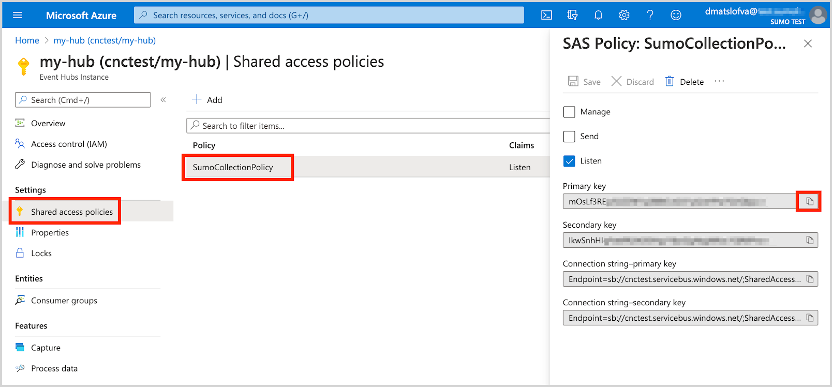Click the help question mark icon
The height and width of the screenshot is (387, 832).
click(650, 15)
